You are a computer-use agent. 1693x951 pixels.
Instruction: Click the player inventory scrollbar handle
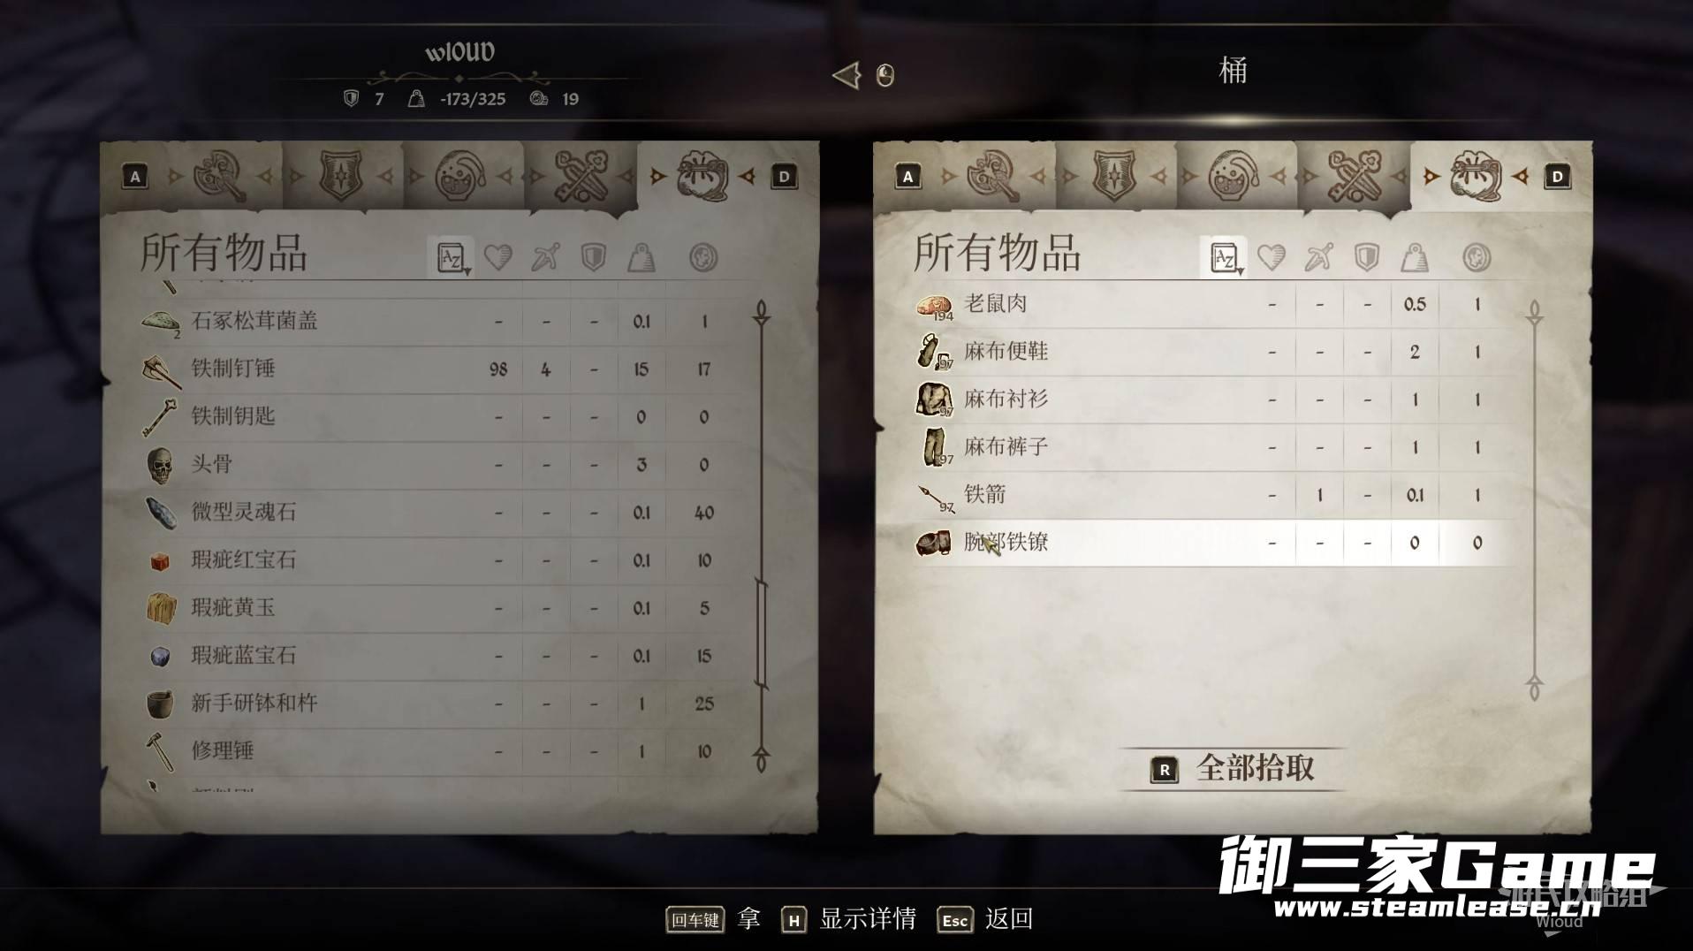761,634
